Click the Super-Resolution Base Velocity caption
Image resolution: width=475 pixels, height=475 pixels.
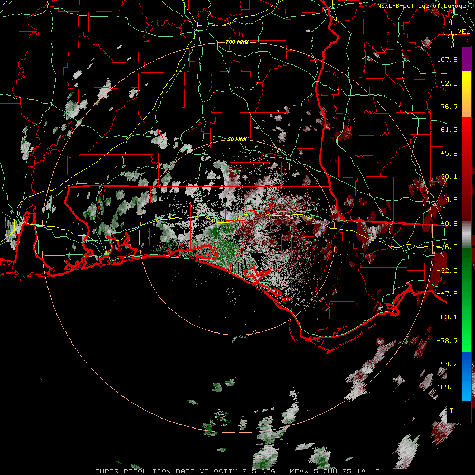(x=237, y=471)
